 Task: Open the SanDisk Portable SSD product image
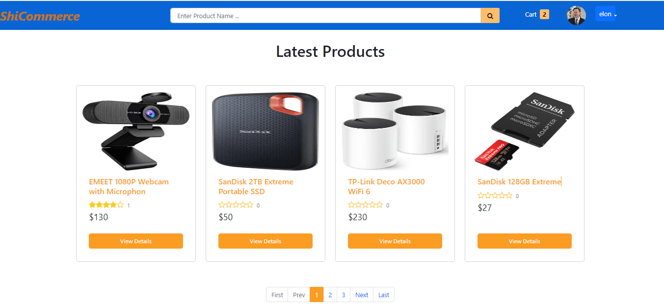[266, 131]
